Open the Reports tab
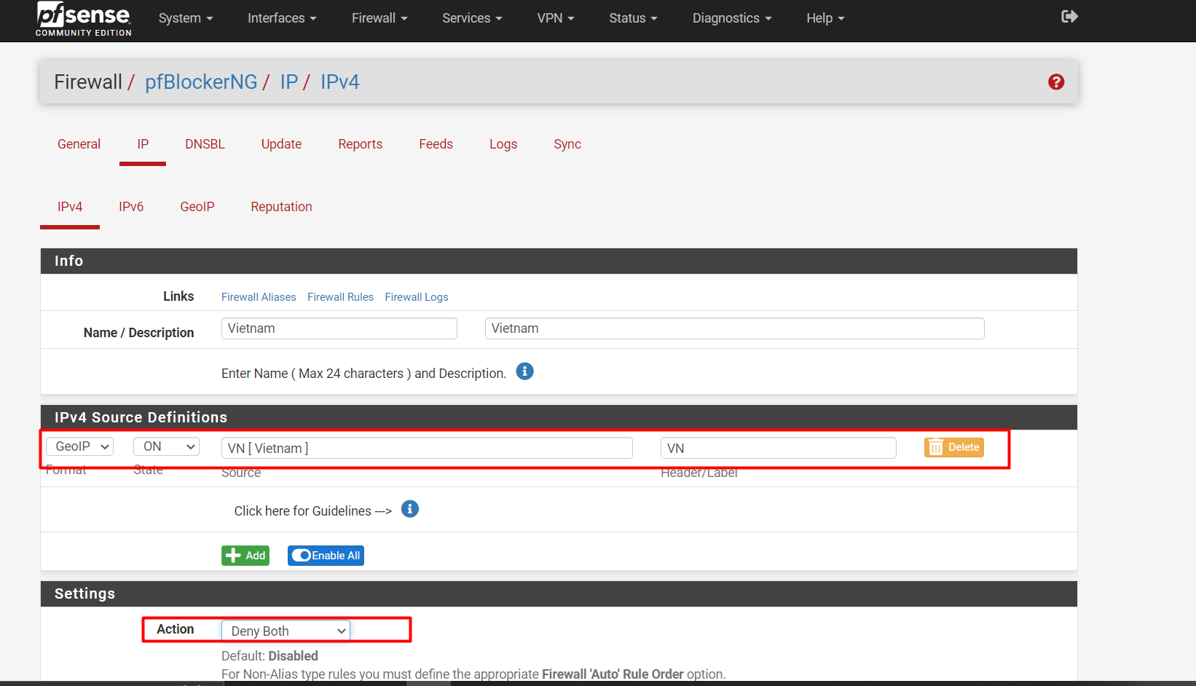 point(360,144)
